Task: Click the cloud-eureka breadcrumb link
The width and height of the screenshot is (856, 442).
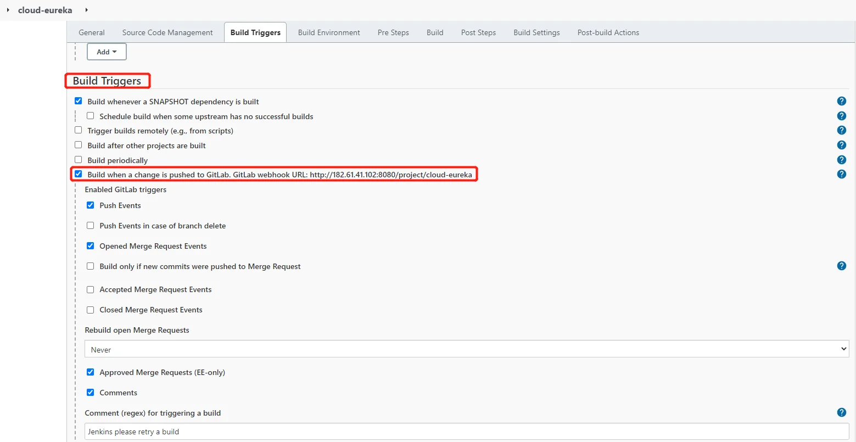Action: (45, 10)
